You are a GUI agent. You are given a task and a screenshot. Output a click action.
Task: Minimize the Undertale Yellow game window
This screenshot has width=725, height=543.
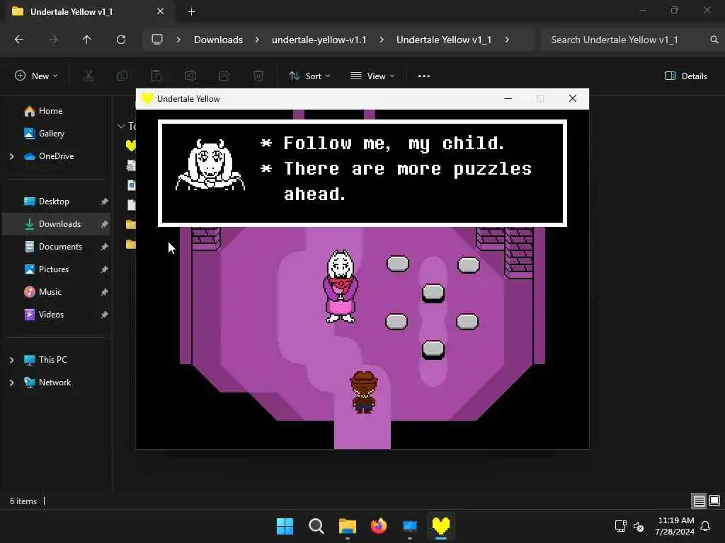[508, 98]
